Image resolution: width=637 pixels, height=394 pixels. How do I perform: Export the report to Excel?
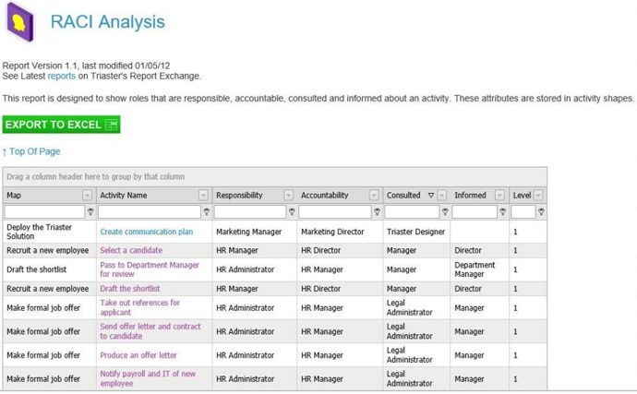61,125
